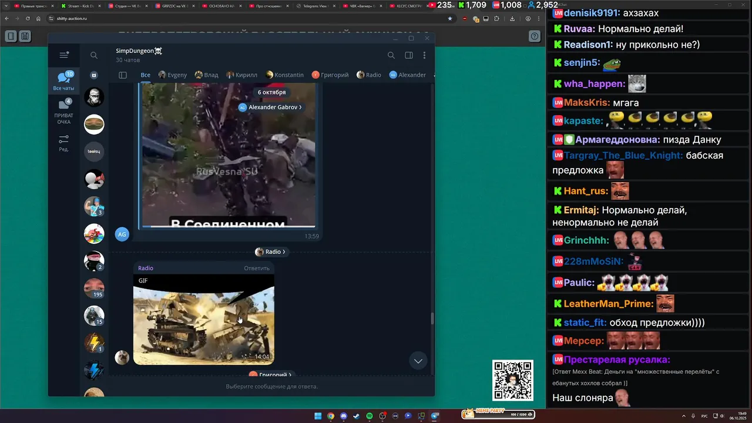Open Discord from the taskbar

[x=344, y=416]
